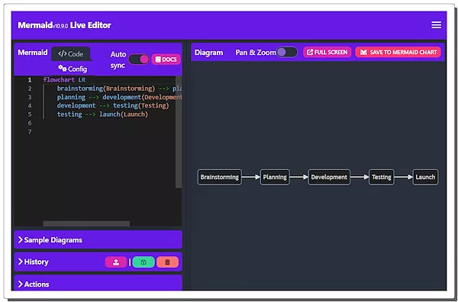
Task: Toggle the Pan & Zoom switch
Action: click(287, 52)
